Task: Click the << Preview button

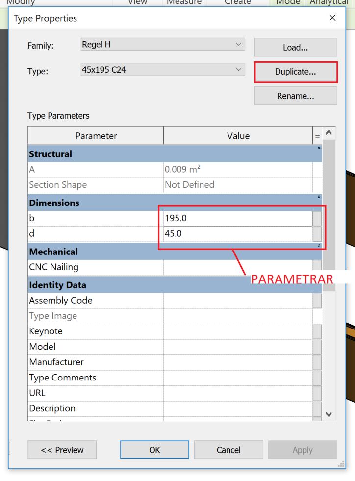Action: tap(62, 450)
